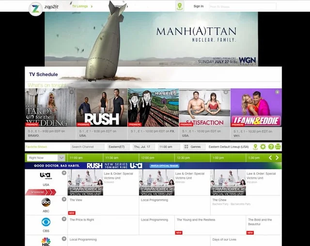310x246 pixels.
Task: Click the CBS eye logo
Action: 46,222
